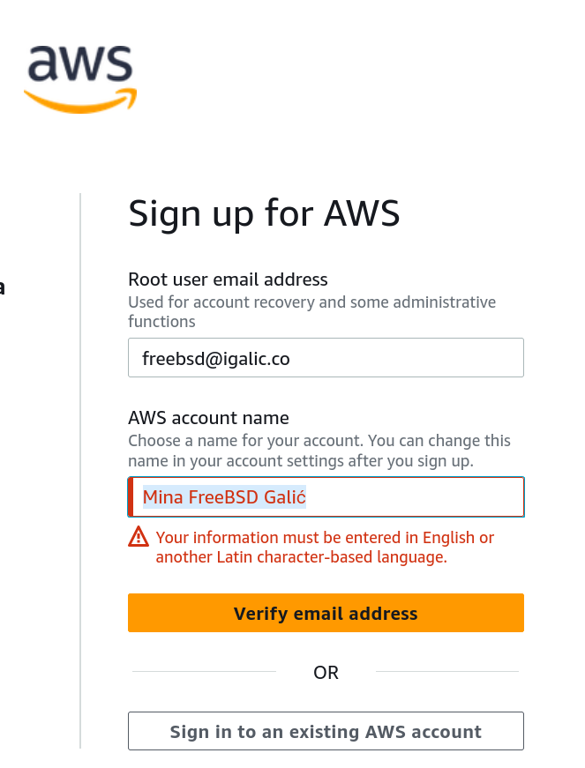Click the Sign up for AWS heading

(x=264, y=214)
